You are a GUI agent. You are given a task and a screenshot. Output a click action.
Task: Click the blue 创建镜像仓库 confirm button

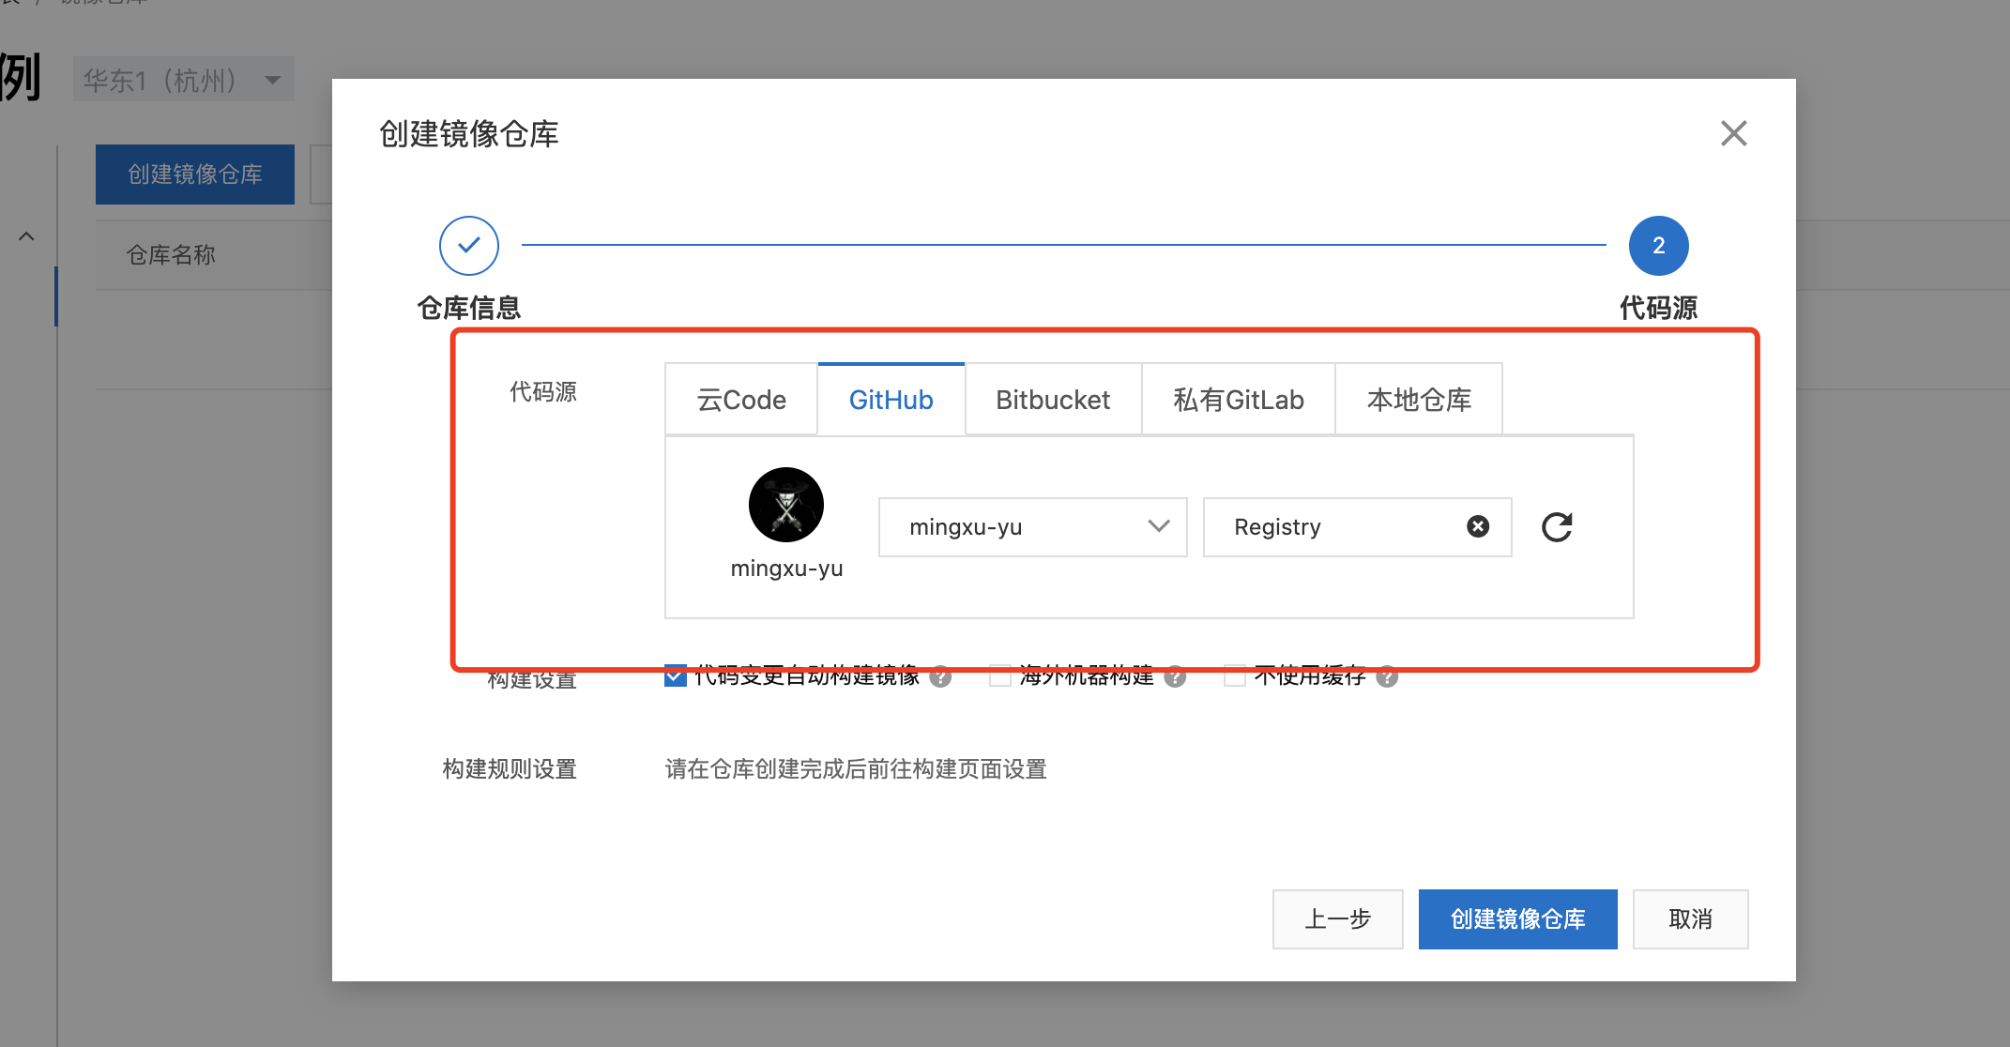pos(1517,919)
